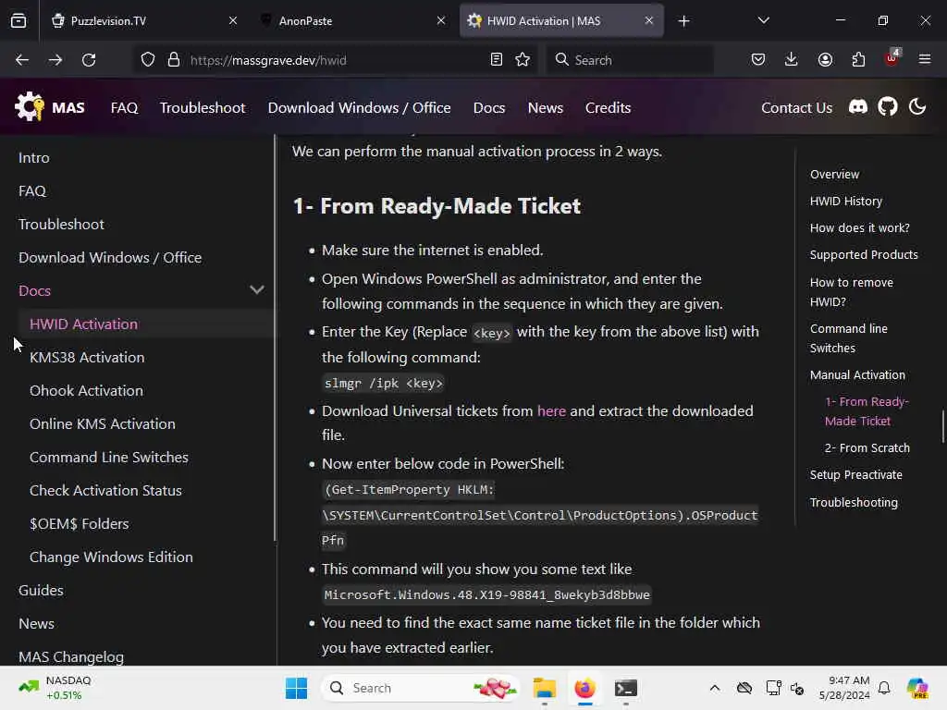Open Online KMS Activation sidebar page
947x710 pixels.
pos(103,423)
